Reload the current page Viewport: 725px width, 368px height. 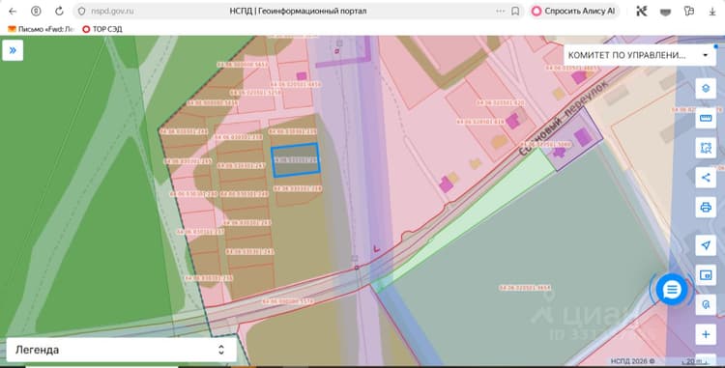coord(59,11)
